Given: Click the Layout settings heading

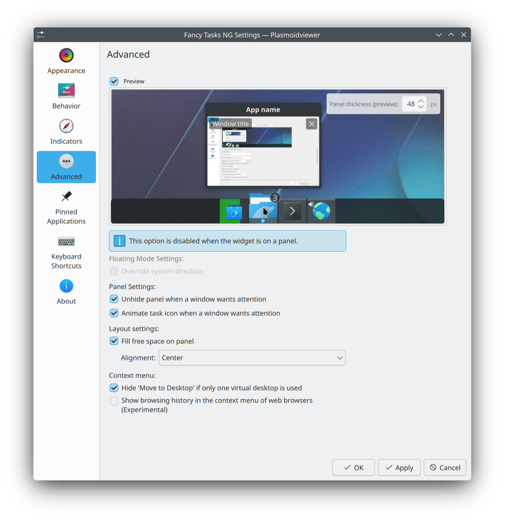Looking at the screenshot, I should (x=134, y=329).
